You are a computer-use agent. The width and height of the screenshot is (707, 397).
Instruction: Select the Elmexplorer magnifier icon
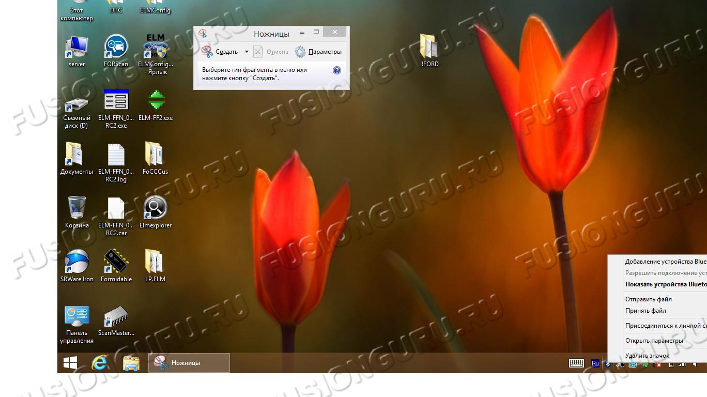point(156,212)
